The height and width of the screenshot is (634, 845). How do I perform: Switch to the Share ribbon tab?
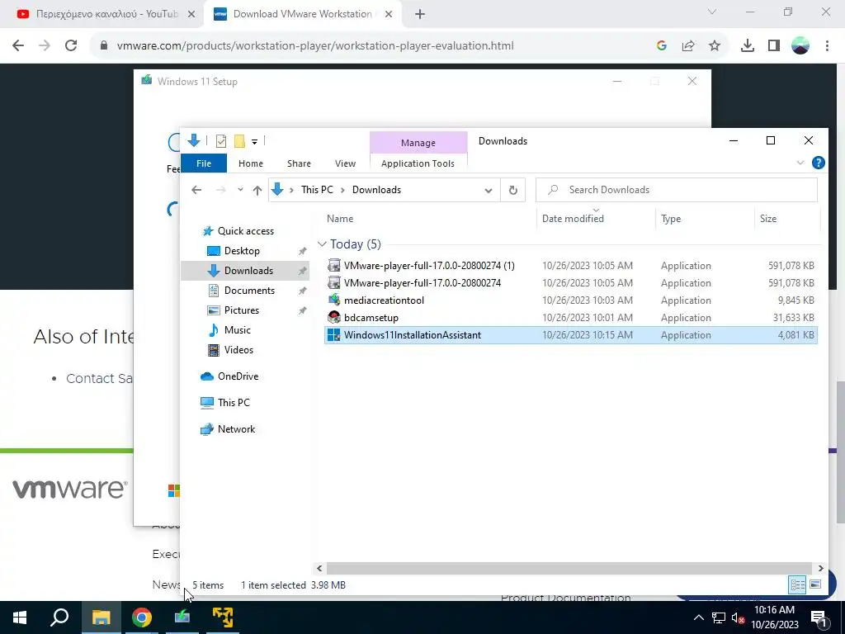point(299,163)
